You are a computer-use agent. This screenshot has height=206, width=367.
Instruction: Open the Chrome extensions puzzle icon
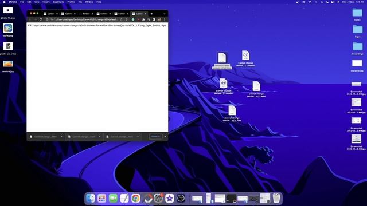point(143,19)
